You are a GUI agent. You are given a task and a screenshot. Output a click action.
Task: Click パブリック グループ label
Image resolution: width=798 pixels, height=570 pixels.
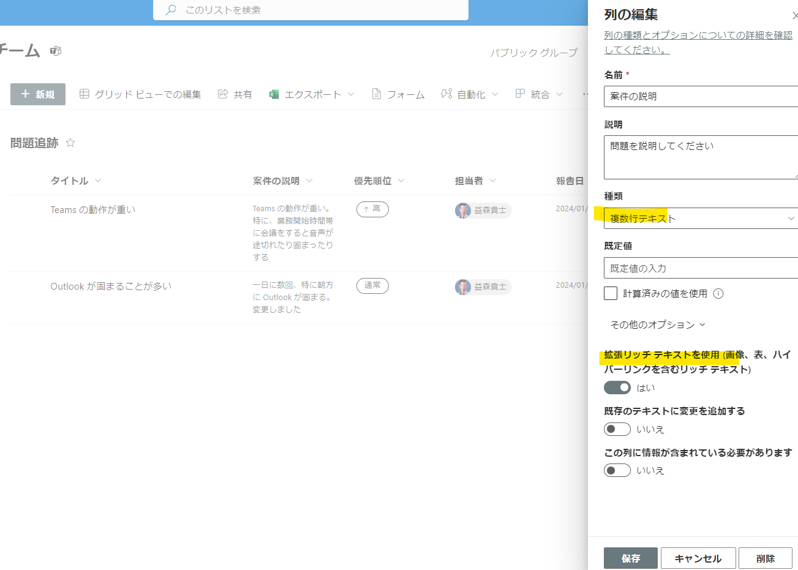(x=533, y=53)
